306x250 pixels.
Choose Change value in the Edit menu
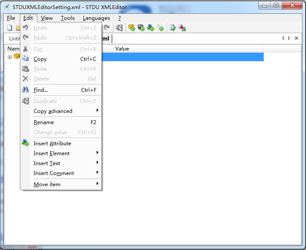pos(61,132)
